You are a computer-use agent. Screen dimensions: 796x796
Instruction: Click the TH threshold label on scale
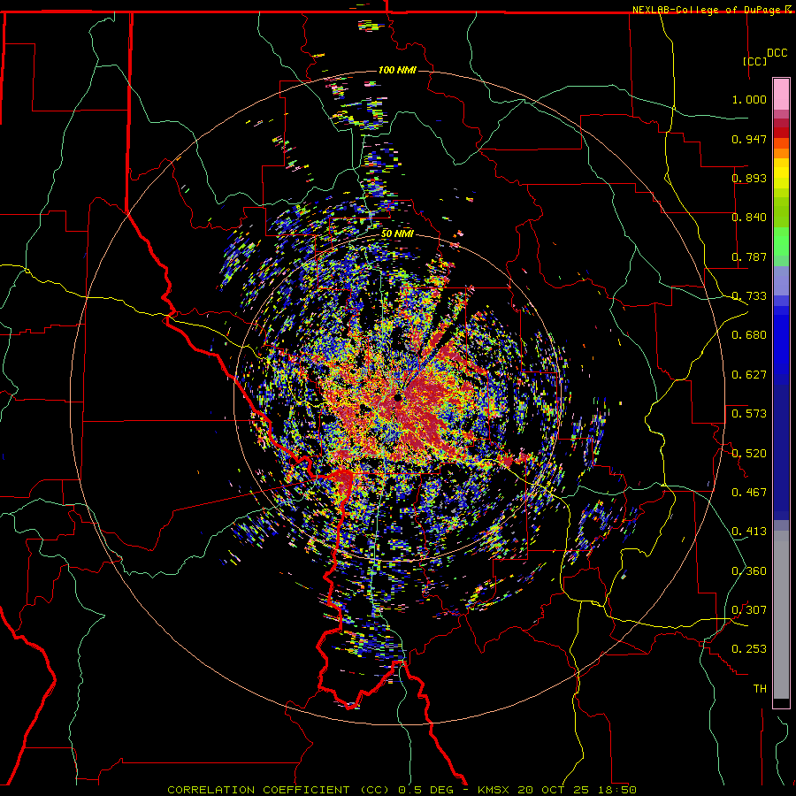click(760, 689)
